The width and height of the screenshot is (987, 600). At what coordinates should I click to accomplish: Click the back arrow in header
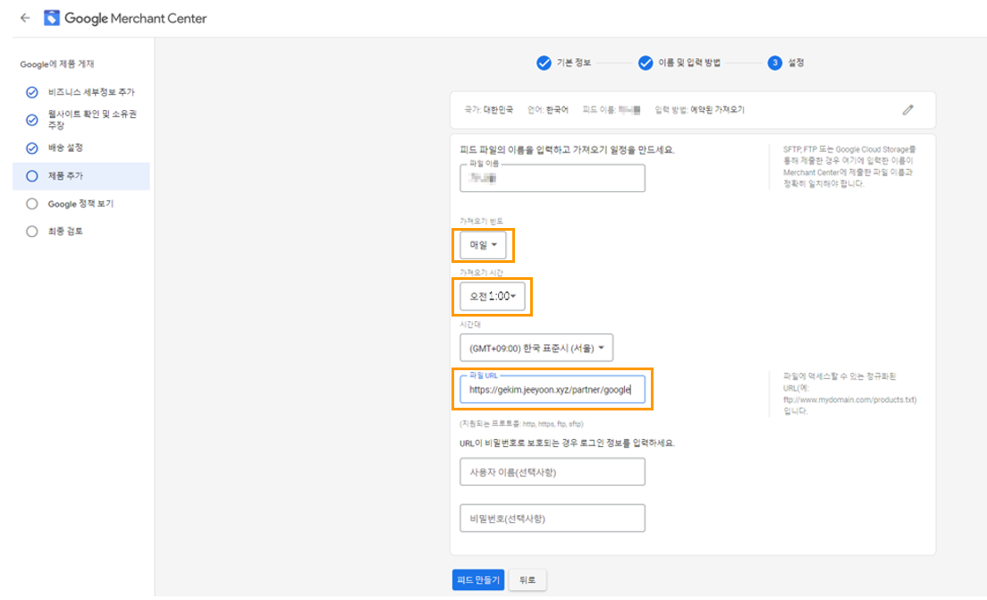click(24, 18)
